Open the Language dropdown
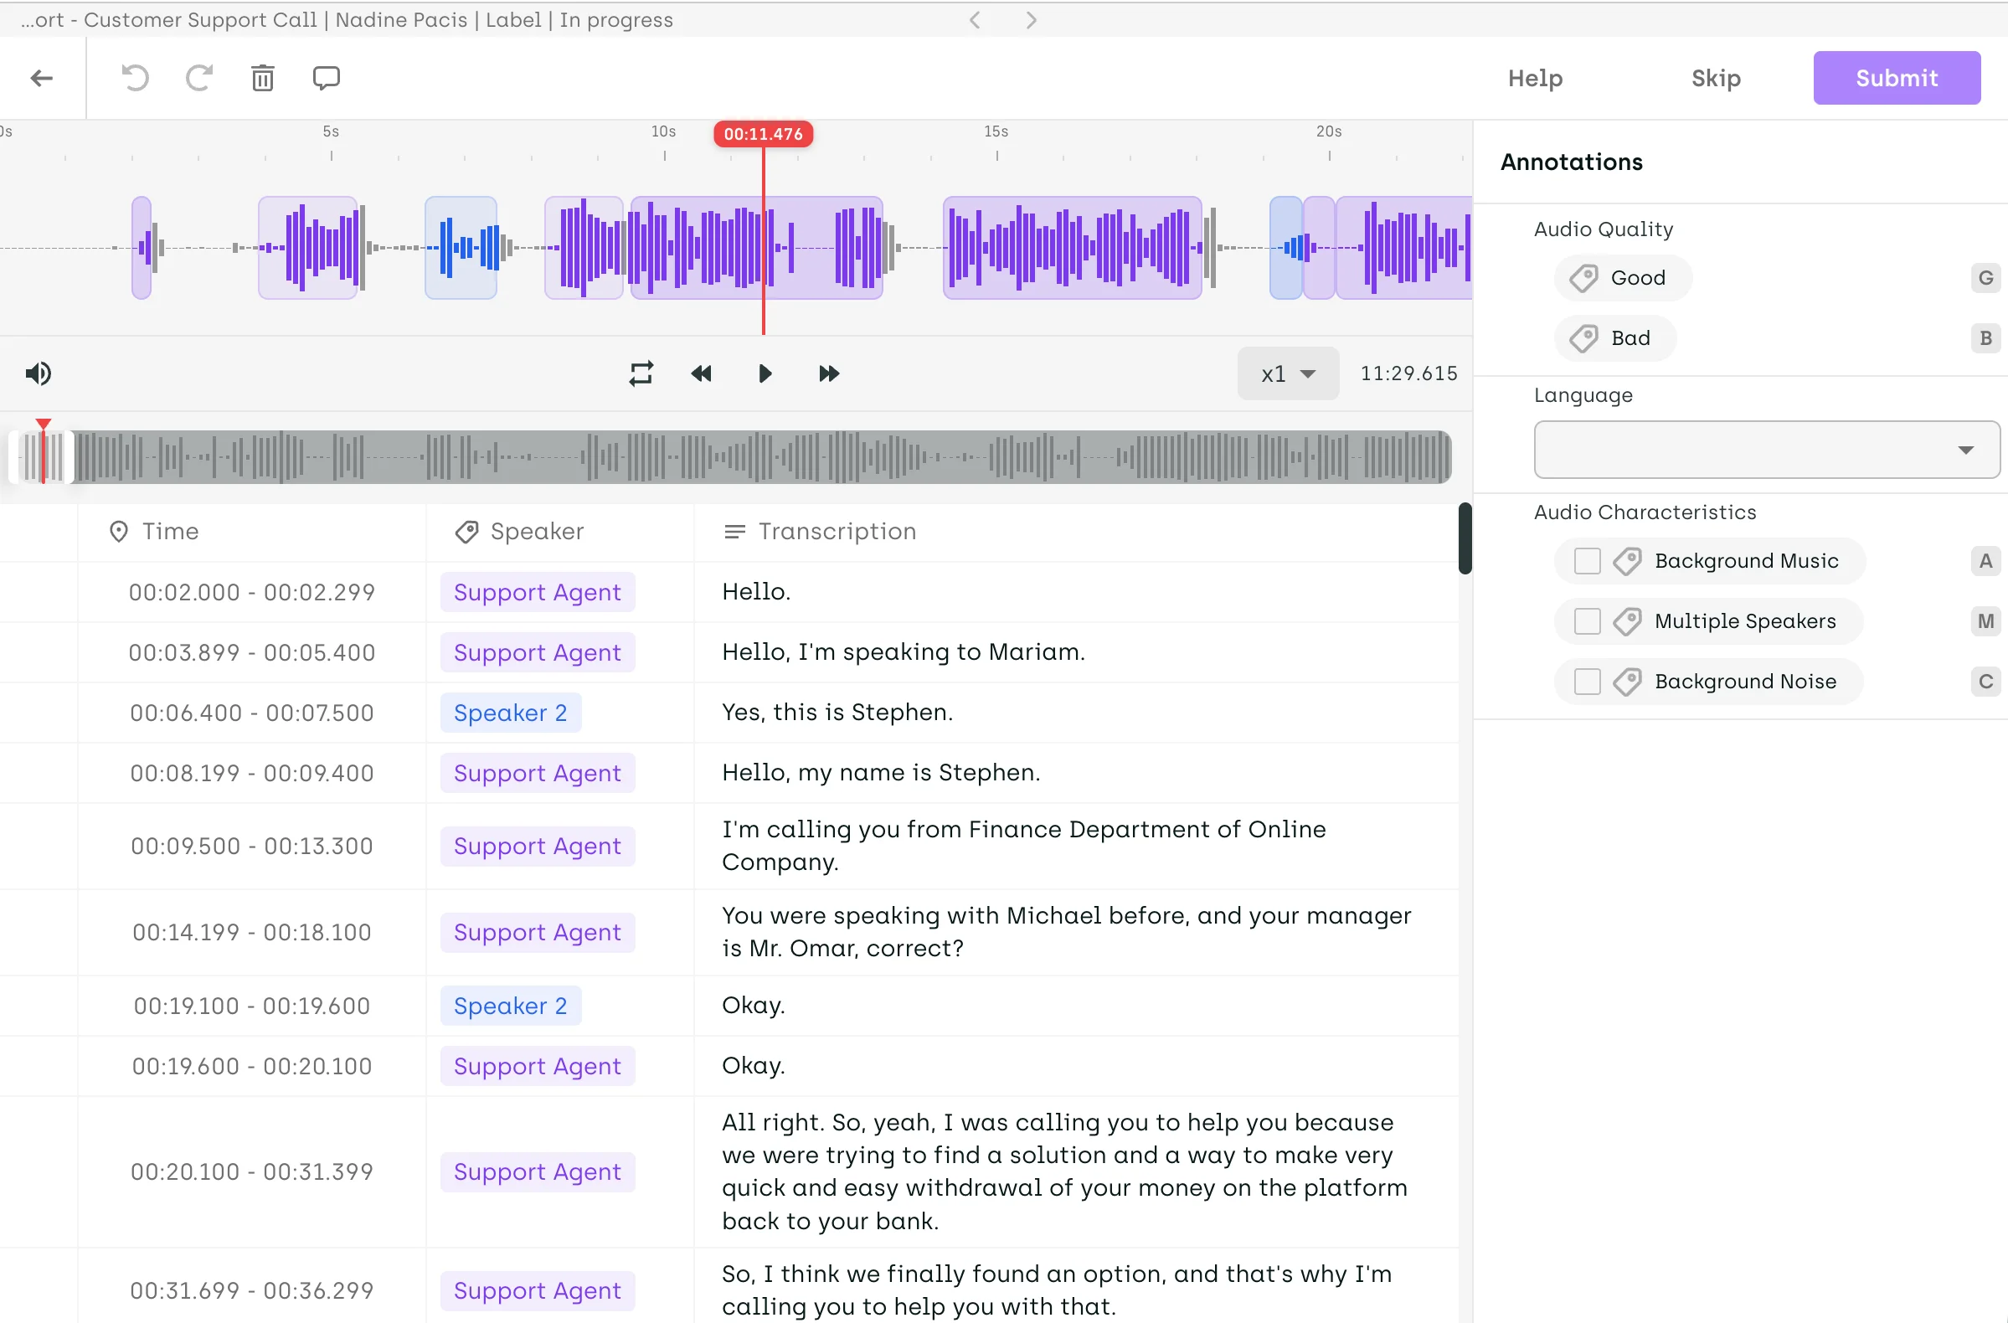2008x1323 pixels. point(1766,450)
